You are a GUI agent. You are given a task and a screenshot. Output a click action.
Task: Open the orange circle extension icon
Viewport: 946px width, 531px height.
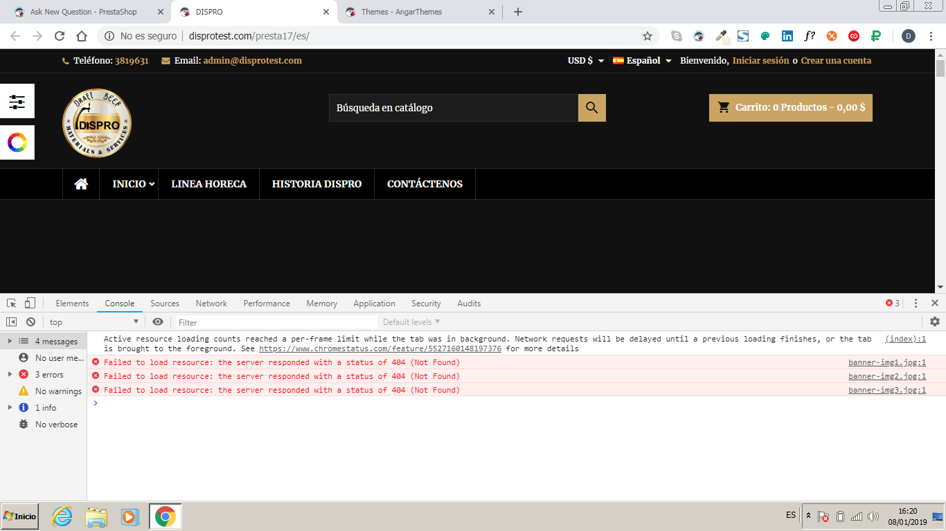tap(832, 36)
